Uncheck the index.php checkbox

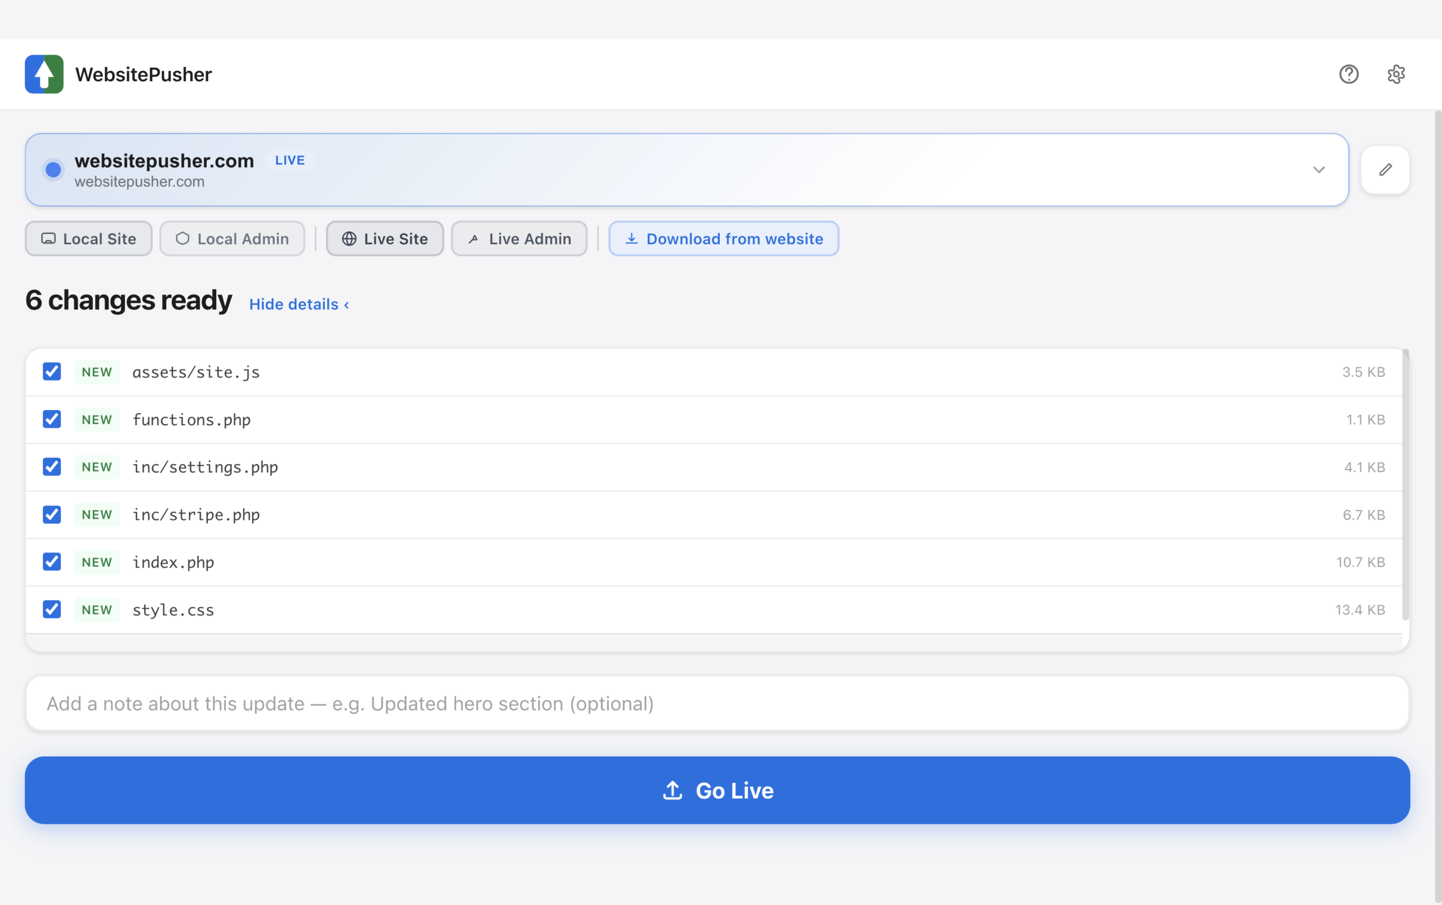pos(52,562)
